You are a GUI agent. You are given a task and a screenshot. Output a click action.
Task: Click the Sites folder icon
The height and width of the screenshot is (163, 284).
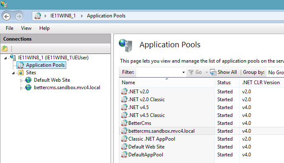tap(21, 73)
